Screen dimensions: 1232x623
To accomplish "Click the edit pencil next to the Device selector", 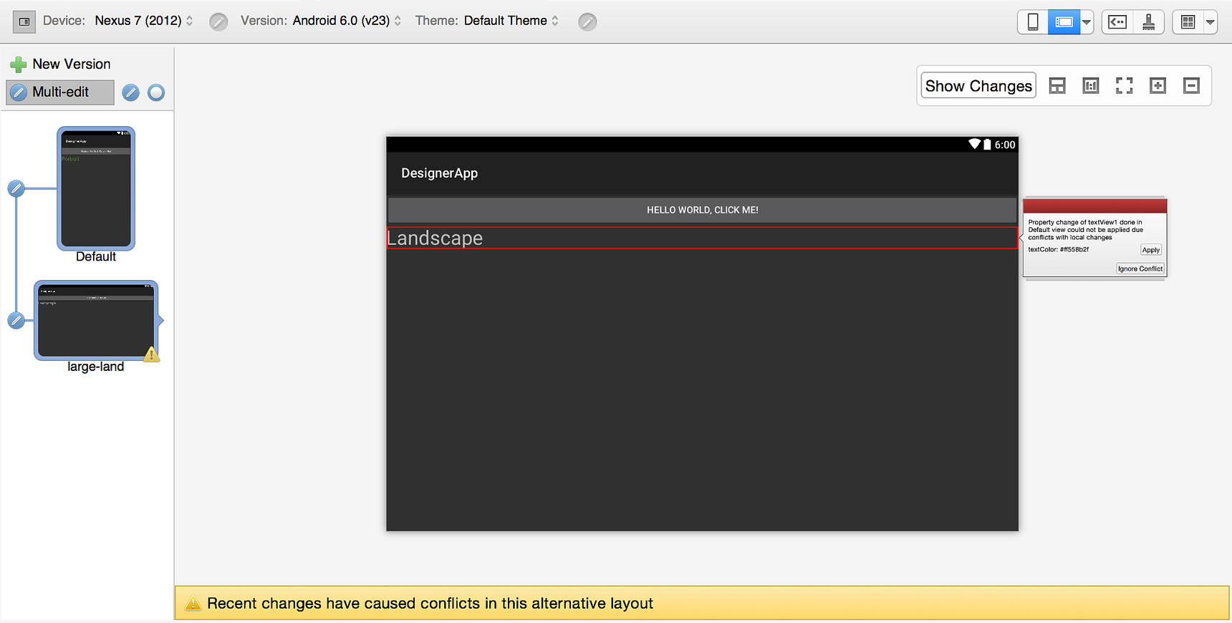I will pyautogui.click(x=218, y=21).
